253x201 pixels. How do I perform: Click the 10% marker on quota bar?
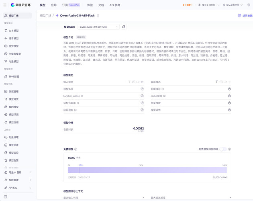(81, 165)
